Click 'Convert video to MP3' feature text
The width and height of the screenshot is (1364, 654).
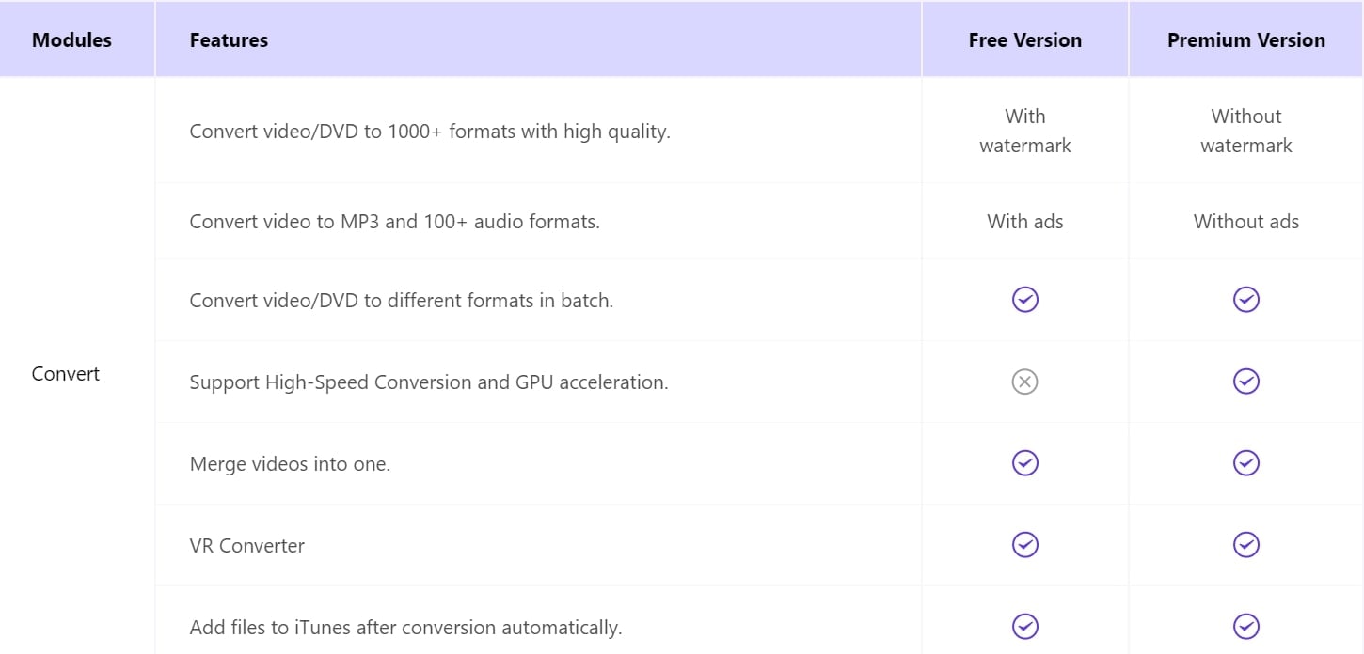pyautogui.click(x=394, y=222)
